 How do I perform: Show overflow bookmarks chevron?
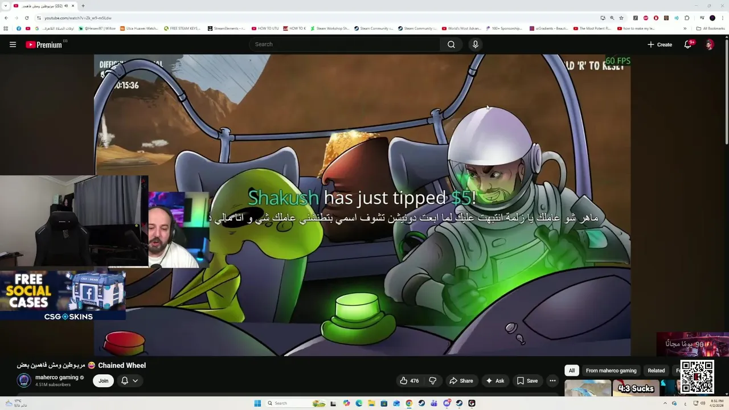[x=684, y=28]
